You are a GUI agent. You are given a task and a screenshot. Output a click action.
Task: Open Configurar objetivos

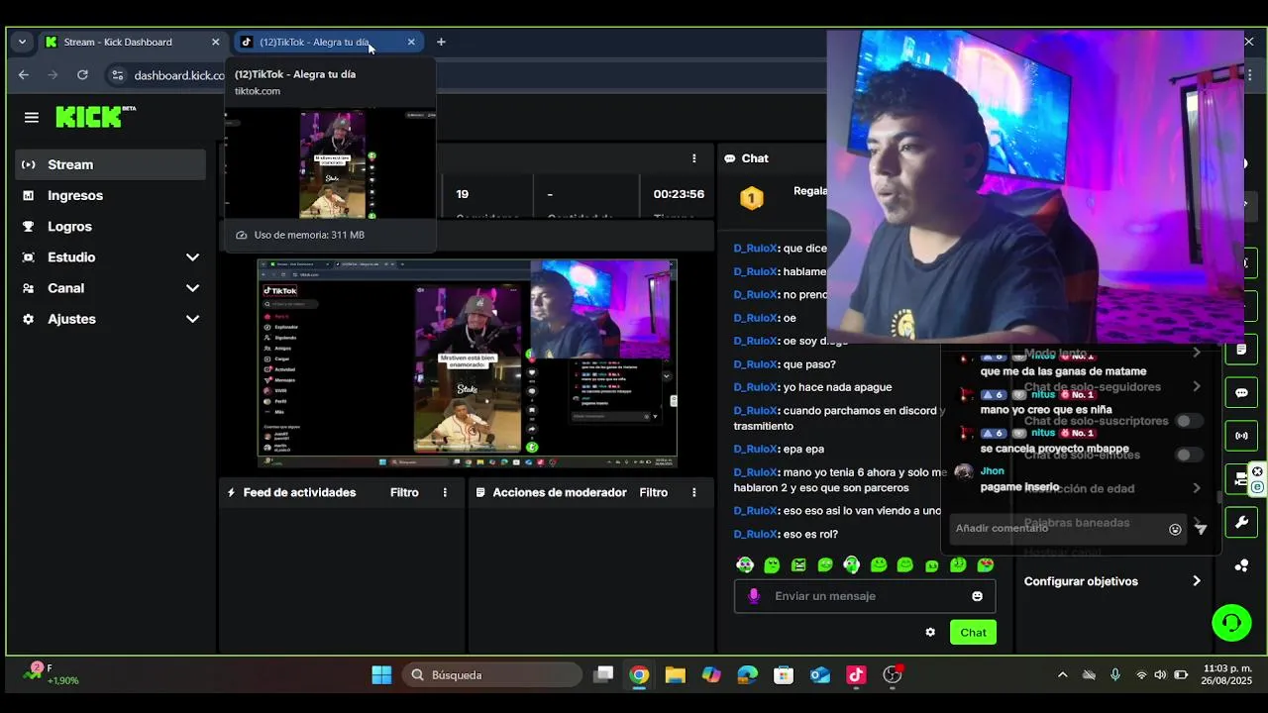1112,581
